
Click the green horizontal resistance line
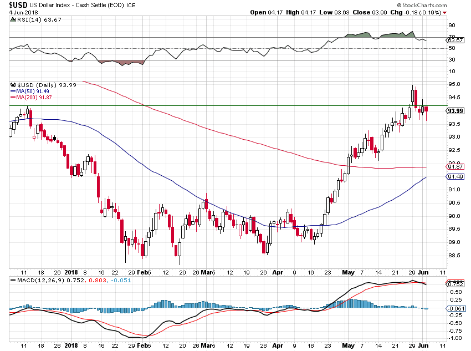[x=222, y=104]
